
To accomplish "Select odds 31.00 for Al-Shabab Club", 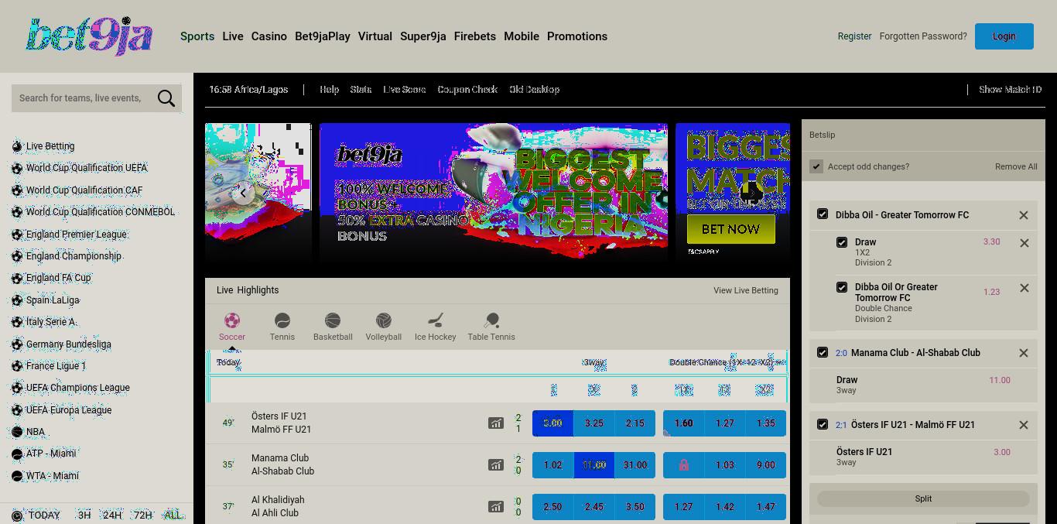I will pyautogui.click(x=635, y=465).
